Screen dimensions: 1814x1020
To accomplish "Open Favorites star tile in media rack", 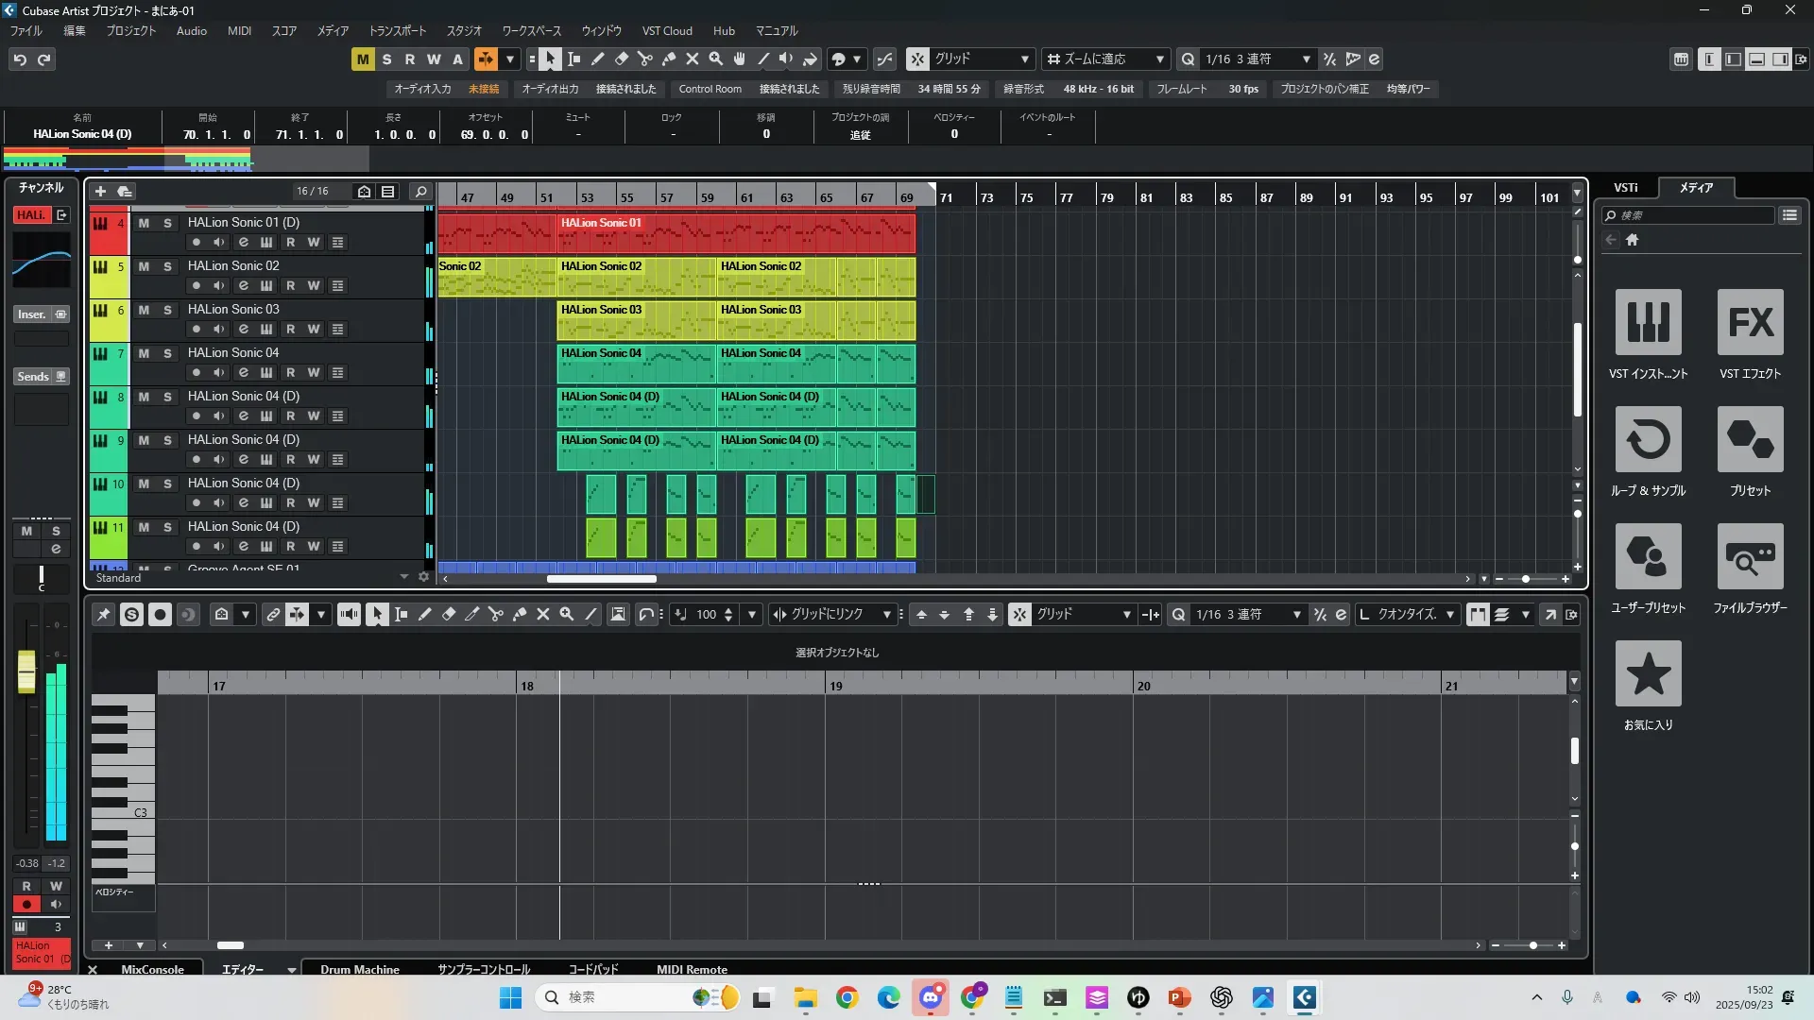I will tap(1648, 674).
